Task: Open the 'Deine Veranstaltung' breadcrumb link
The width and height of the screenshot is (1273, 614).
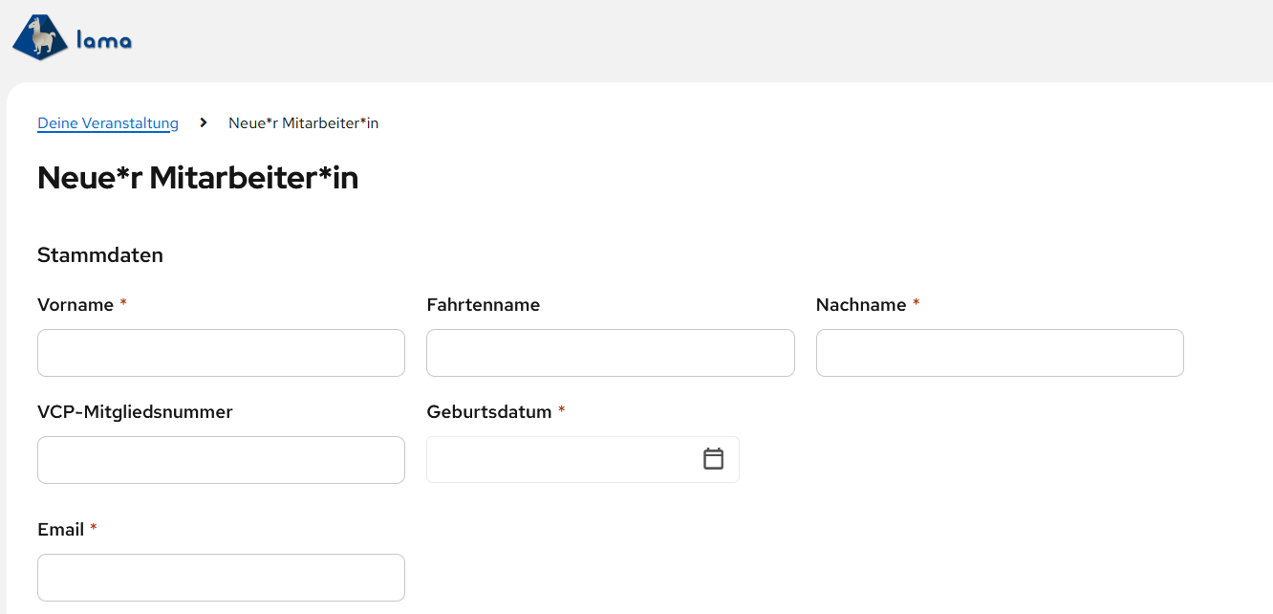Action: (x=107, y=122)
